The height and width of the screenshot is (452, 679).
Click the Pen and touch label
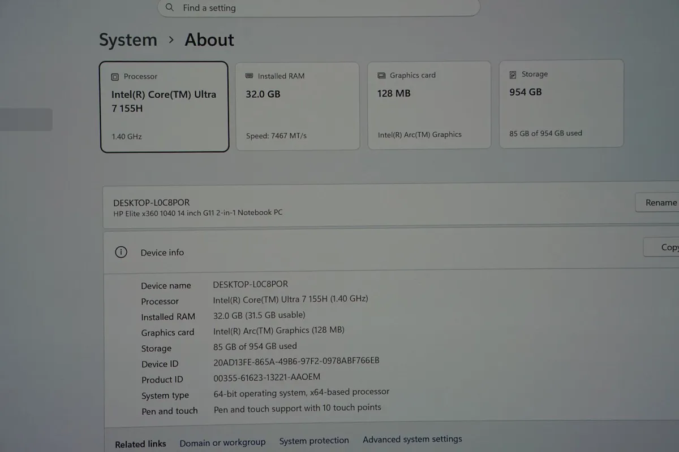pos(170,411)
